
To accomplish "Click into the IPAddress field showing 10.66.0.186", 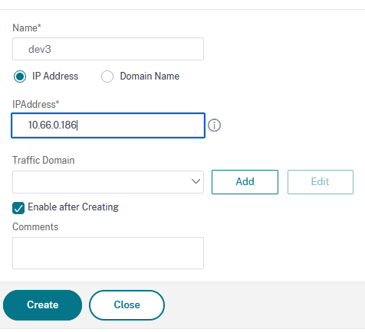I will [108, 125].
